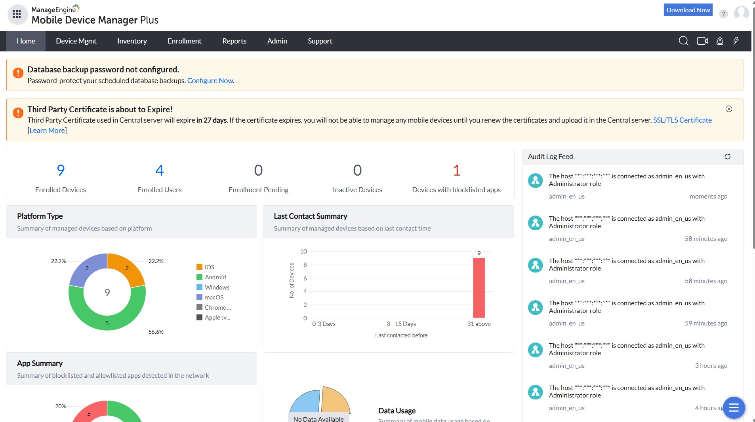Screen dimensions: 755x422
Task: Go to the Admin tab
Action: click(277, 41)
